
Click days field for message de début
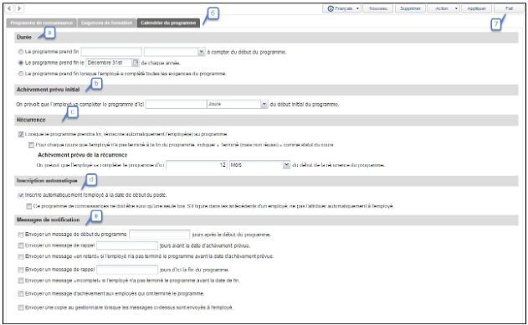tap(160, 235)
